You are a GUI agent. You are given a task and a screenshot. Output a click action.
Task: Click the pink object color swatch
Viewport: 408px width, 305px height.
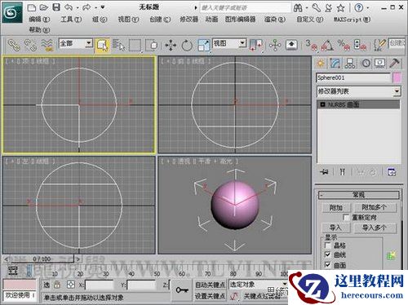coord(397,77)
